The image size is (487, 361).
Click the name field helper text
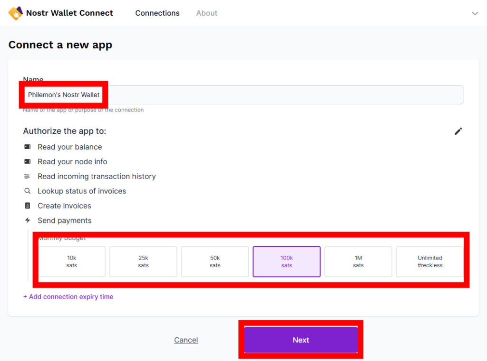(83, 110)
